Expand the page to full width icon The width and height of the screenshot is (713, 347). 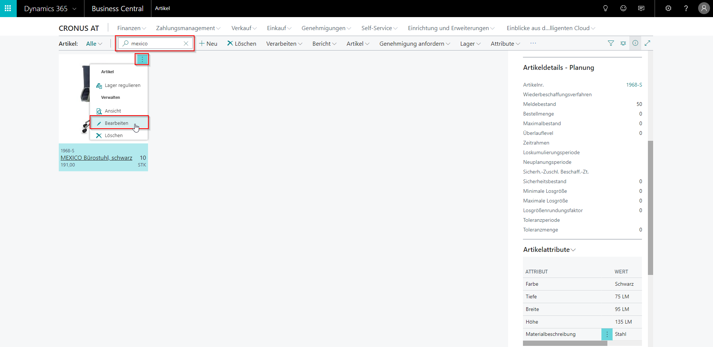pyautogui.click(x=648, y=43)
